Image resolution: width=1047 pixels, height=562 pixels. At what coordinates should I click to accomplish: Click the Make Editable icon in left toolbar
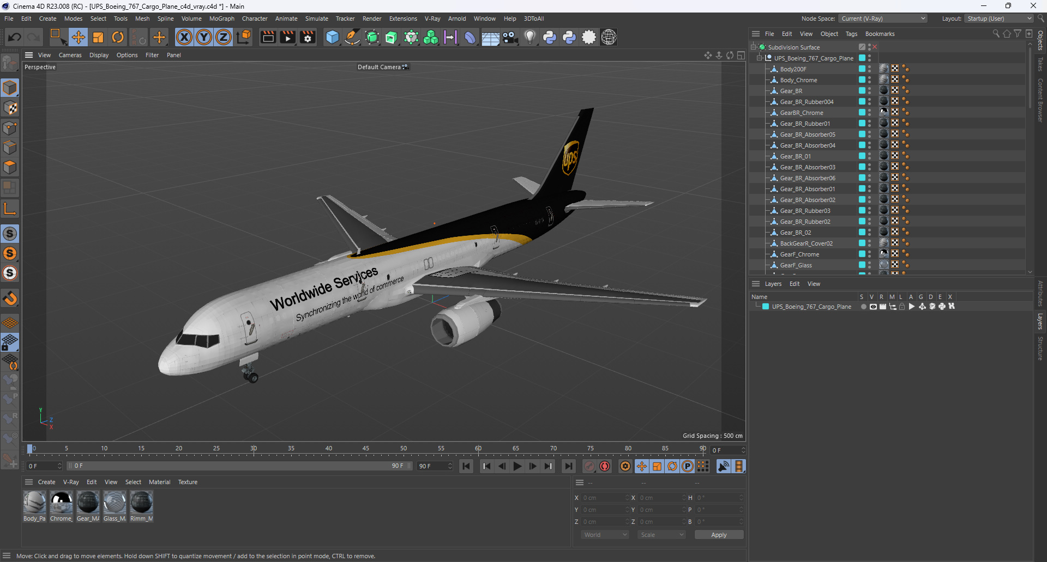(10, 64)
